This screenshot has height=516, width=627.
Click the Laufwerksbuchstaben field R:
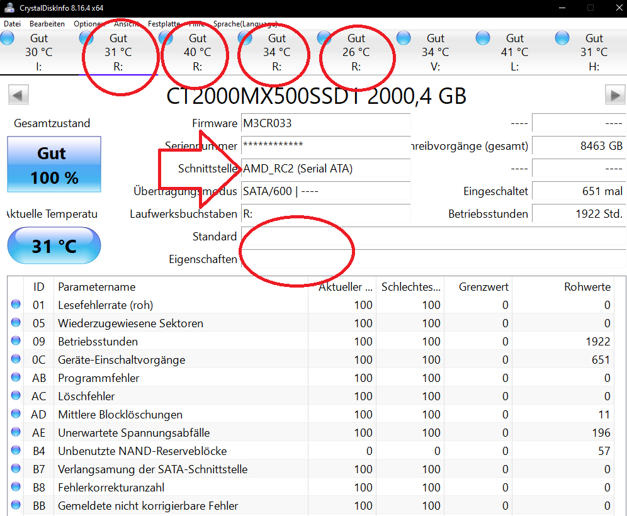click(x=325, y=214)
